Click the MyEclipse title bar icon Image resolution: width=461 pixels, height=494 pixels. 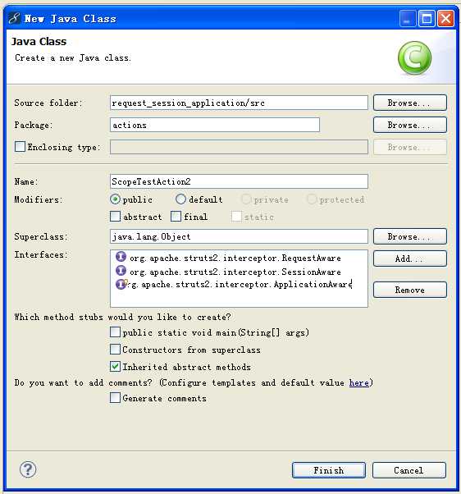tap(15, 18)
